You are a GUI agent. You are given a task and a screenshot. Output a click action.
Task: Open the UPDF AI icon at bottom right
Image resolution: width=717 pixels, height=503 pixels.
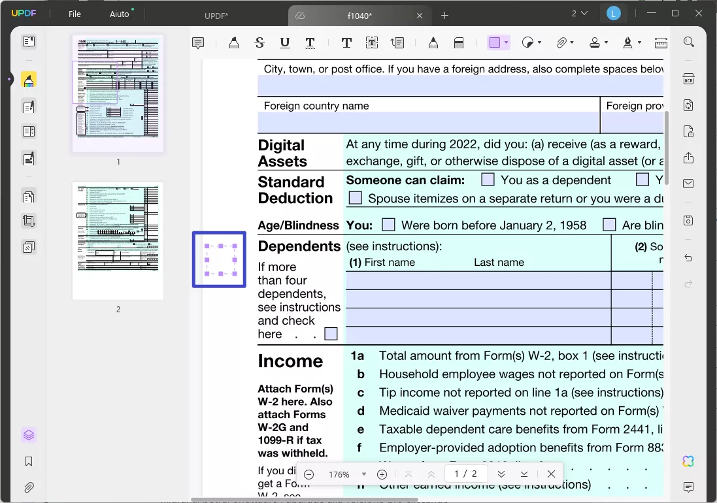click(x=688, y=461)
